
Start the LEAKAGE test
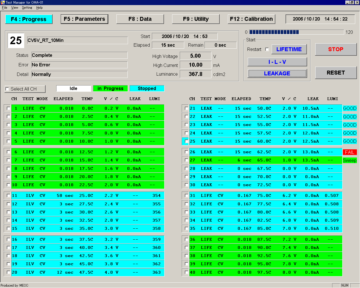coord(277,73)
